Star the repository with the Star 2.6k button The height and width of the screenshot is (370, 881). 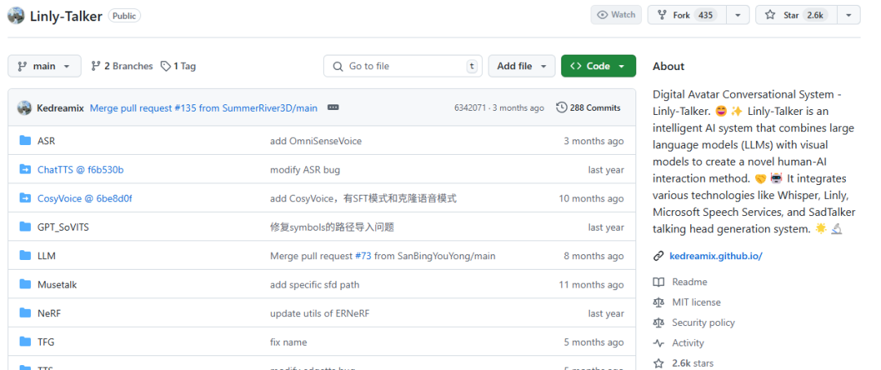(x=797, y=15)
